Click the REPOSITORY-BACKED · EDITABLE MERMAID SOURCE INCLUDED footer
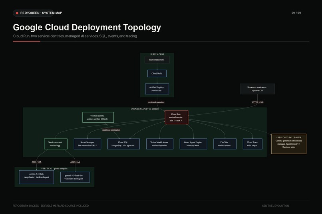 [51, 206]
